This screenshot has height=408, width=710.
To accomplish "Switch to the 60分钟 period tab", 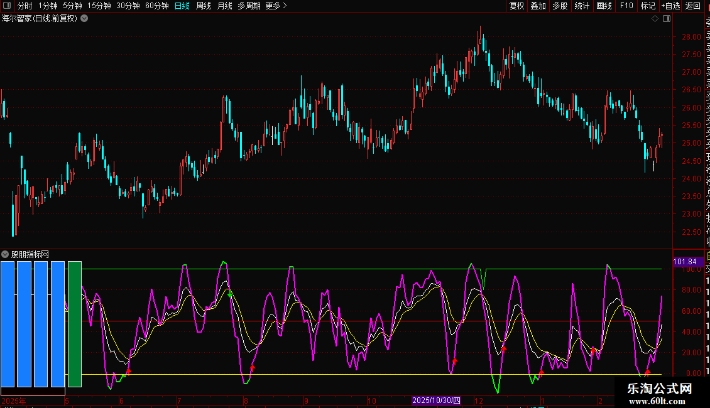I will point(156,6).
